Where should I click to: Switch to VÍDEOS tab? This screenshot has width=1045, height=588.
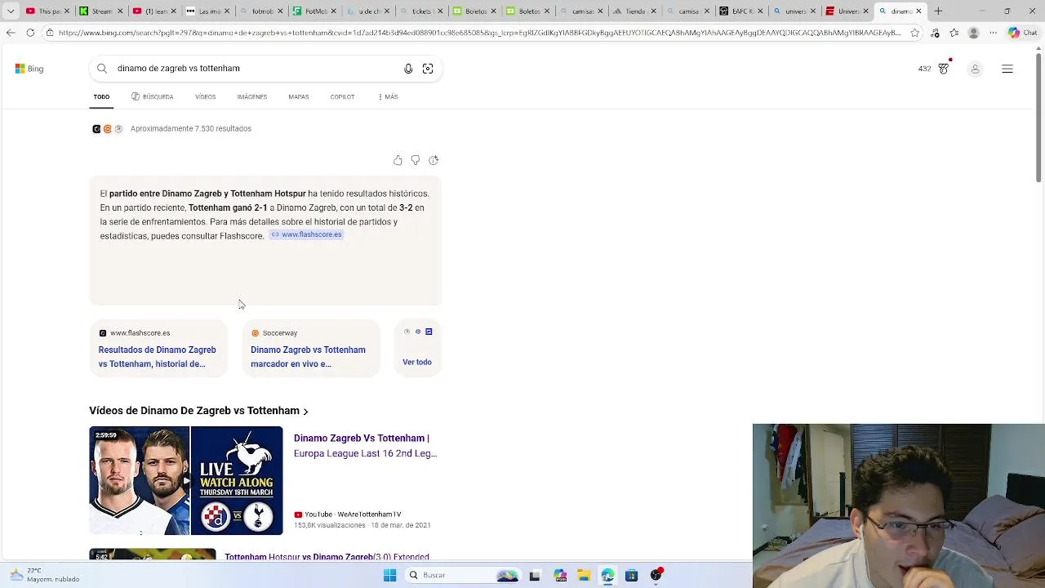point(205,96)
